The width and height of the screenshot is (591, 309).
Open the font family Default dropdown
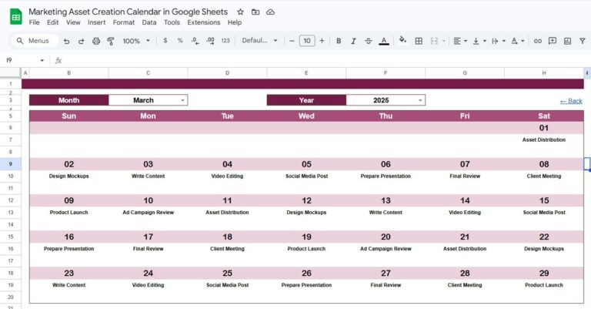(259, 40)
